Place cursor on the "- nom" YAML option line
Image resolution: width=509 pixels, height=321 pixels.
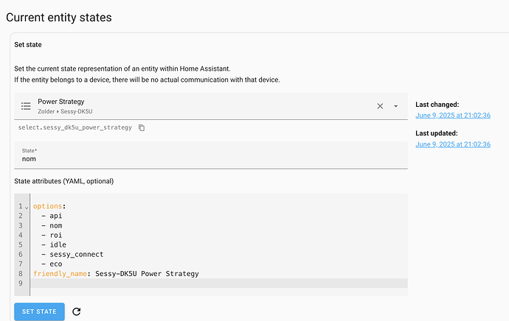click(x=57, y=225)
